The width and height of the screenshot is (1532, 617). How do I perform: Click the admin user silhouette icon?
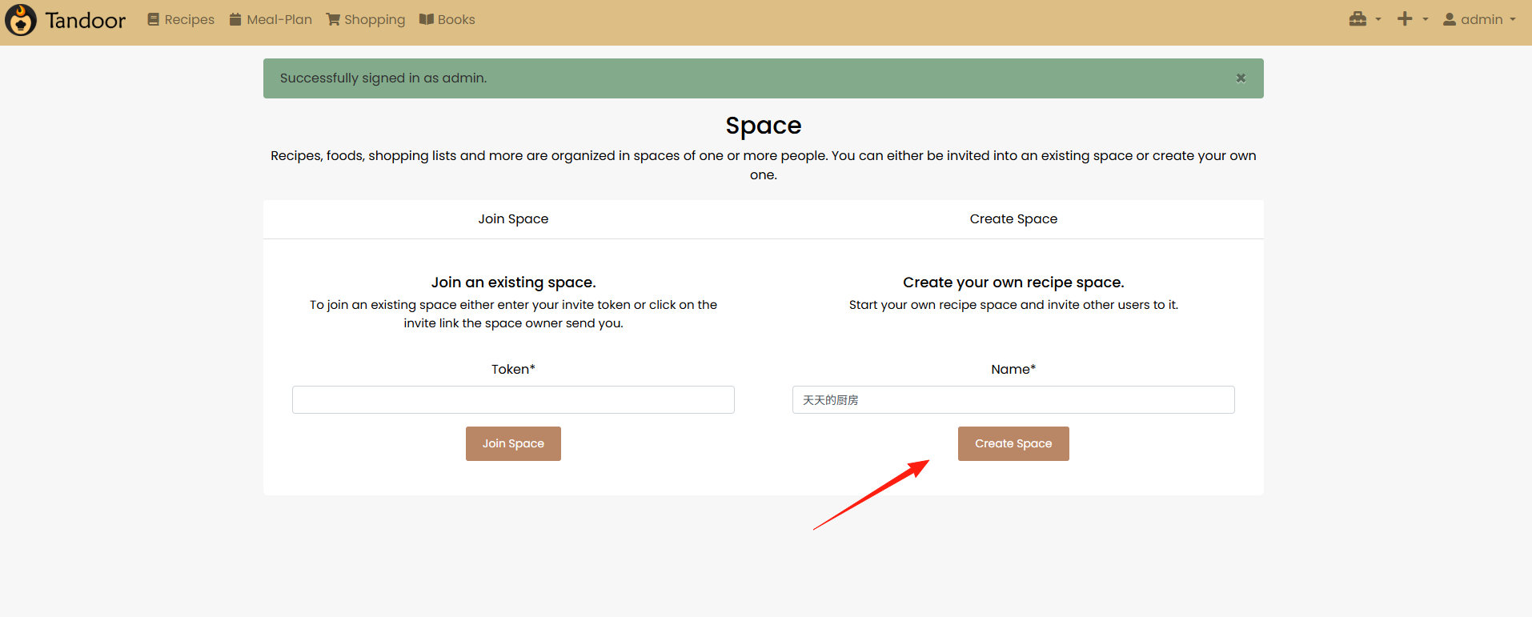click(1450, 19)
